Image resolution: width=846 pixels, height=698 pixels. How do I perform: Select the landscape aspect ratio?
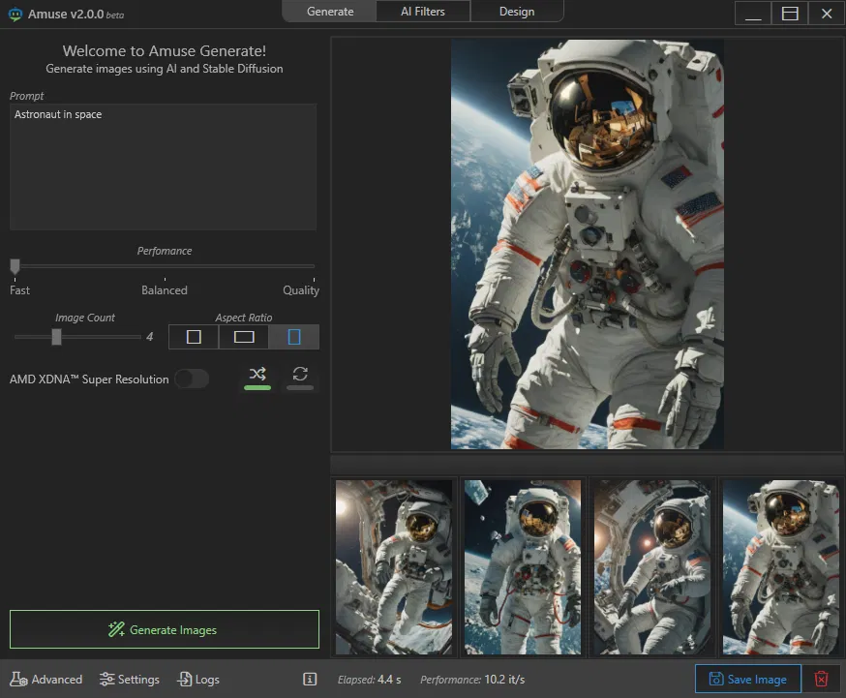pos(244,337)
